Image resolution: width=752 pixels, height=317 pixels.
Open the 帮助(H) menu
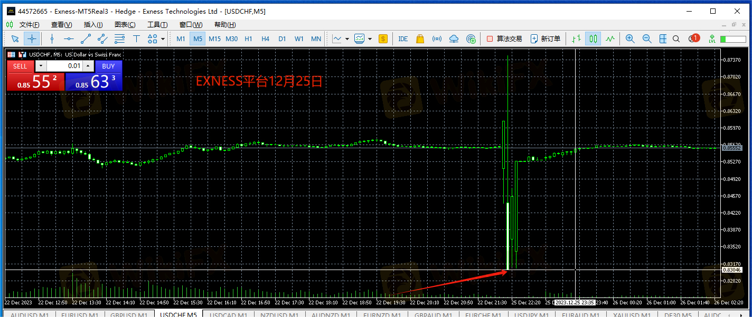point(225,24)
